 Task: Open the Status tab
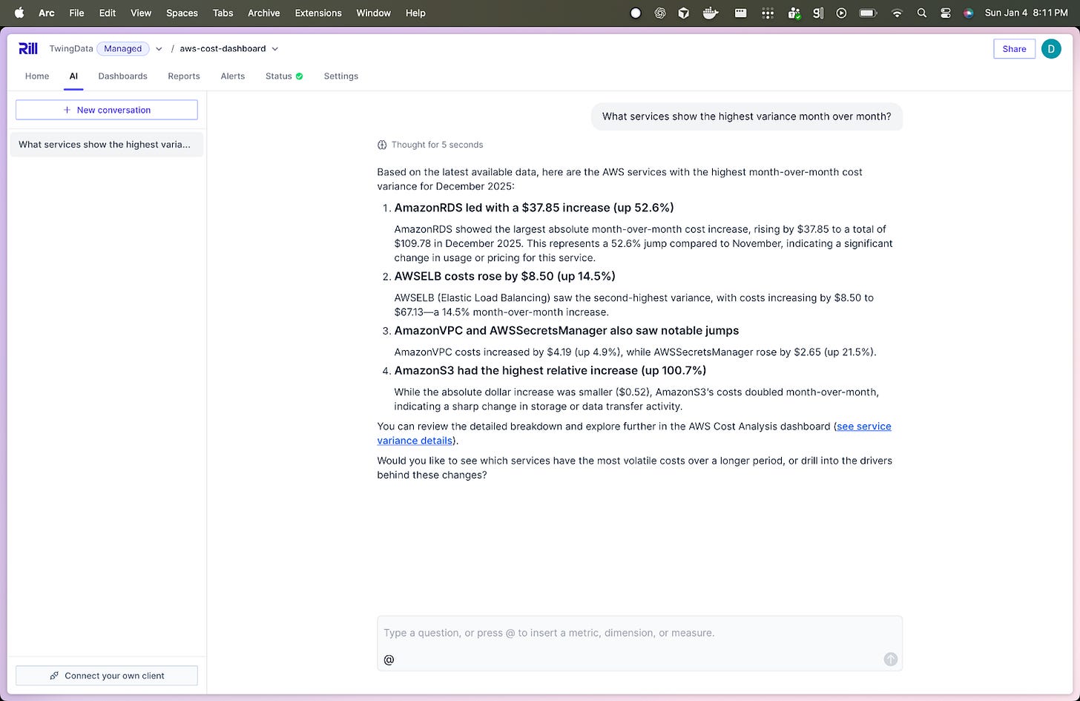coord(284,76)
